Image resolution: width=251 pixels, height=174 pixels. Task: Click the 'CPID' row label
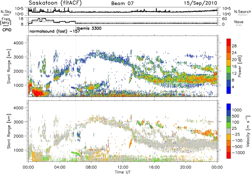point(7,30)
